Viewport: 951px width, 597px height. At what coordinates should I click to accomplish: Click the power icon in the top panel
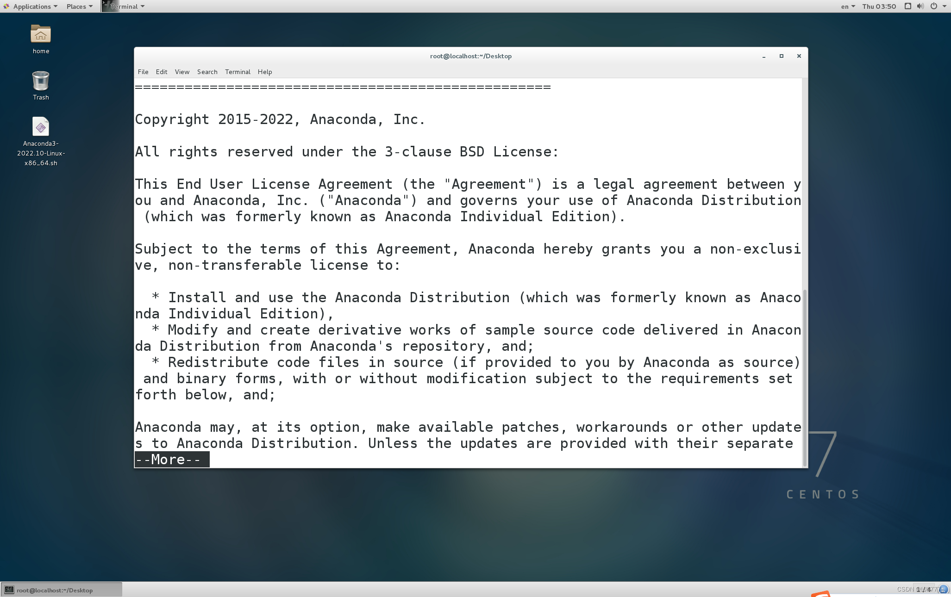pyautogui.click(x=934, y=6)
